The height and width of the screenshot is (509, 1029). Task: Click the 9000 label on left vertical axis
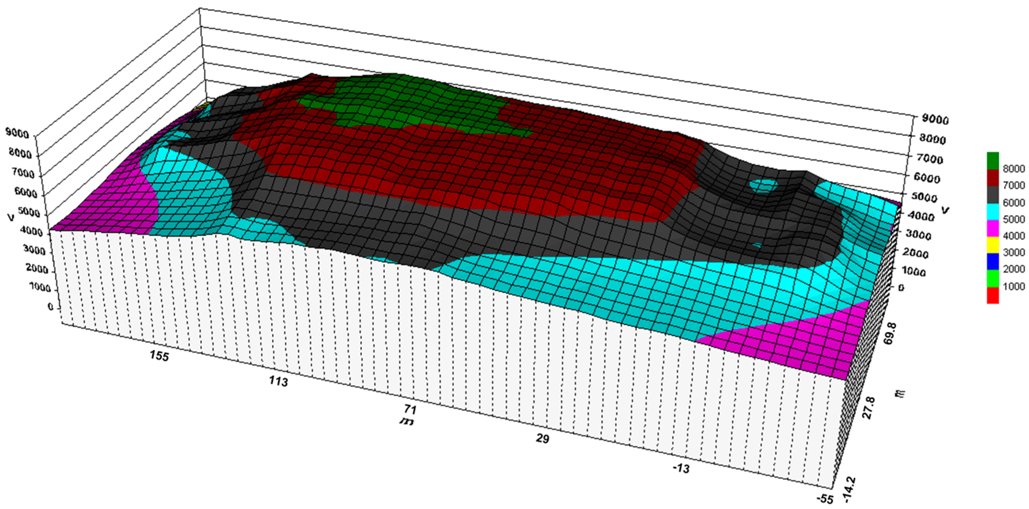click(17, 134)
